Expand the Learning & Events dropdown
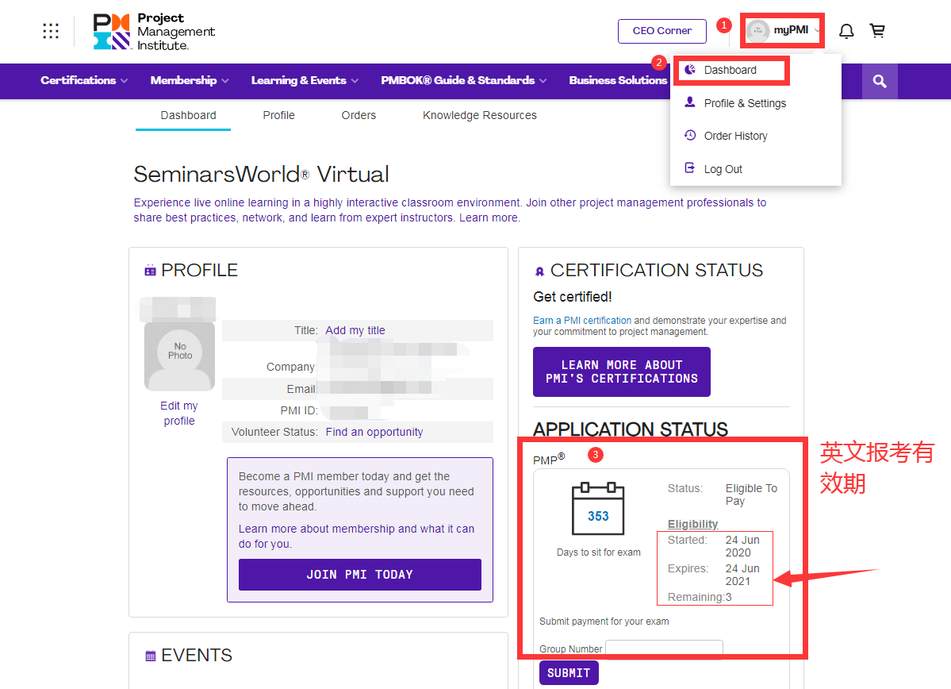The height and width of the screenshot is (689, 951). (x=305, y=81)
